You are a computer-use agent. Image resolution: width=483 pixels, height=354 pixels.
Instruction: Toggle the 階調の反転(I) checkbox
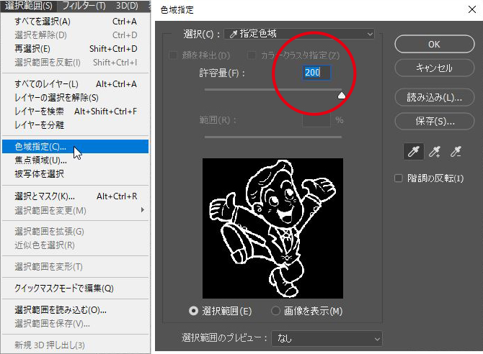398,178
